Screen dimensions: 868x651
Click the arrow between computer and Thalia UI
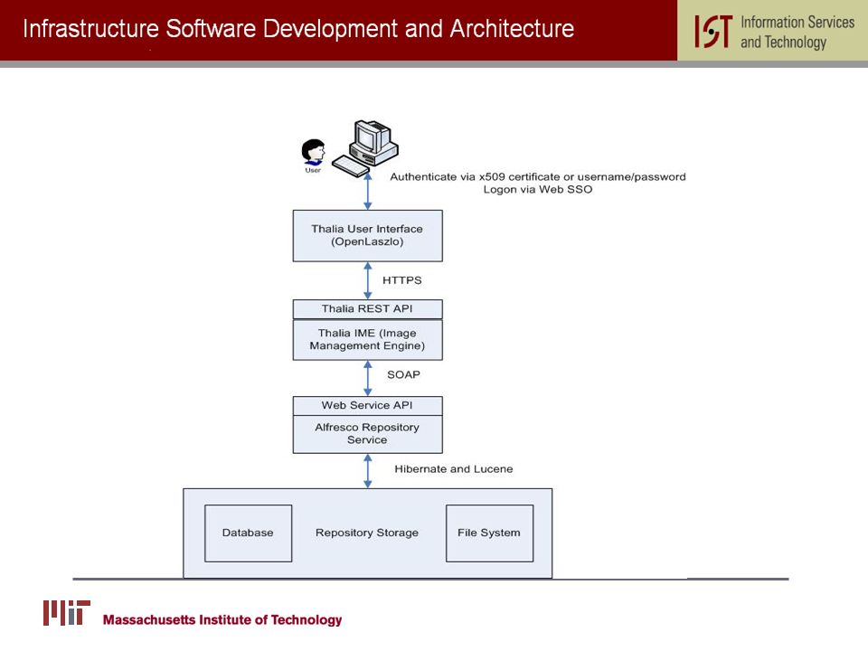coord(368,191)
